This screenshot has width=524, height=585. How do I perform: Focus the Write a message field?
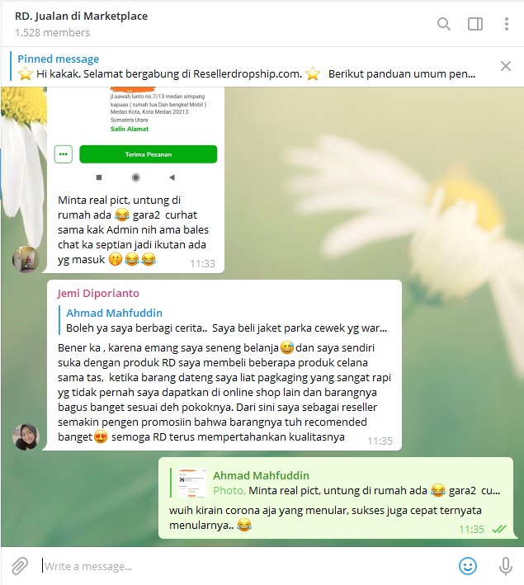(247, 566)
